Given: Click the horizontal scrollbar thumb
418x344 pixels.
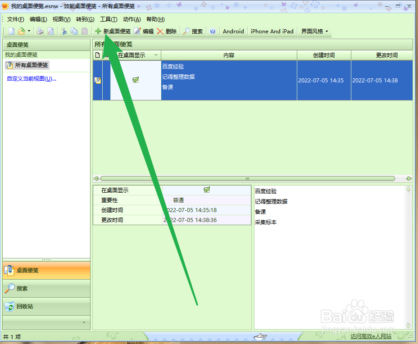Looking at the screenshot, I should (248, 178).
